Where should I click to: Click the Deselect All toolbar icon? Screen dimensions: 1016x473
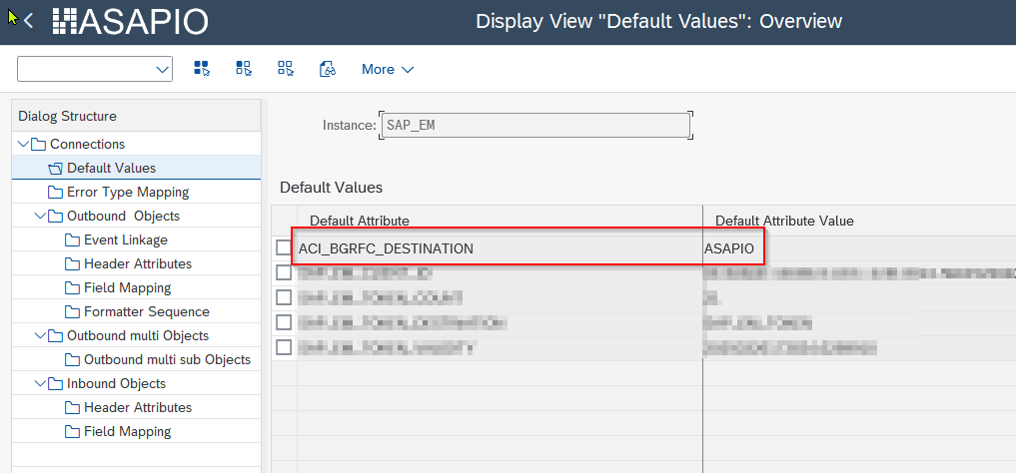coord(285,69)
